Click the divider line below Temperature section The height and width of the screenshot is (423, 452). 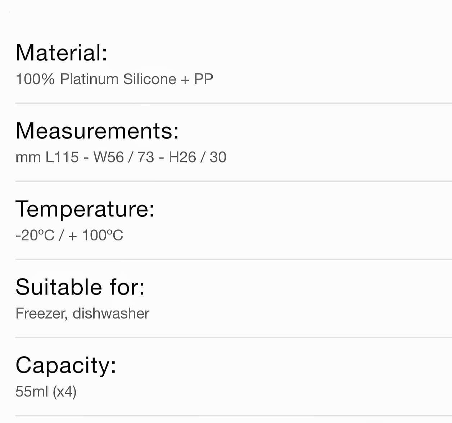pyautogui.click(x=234, y=259)
